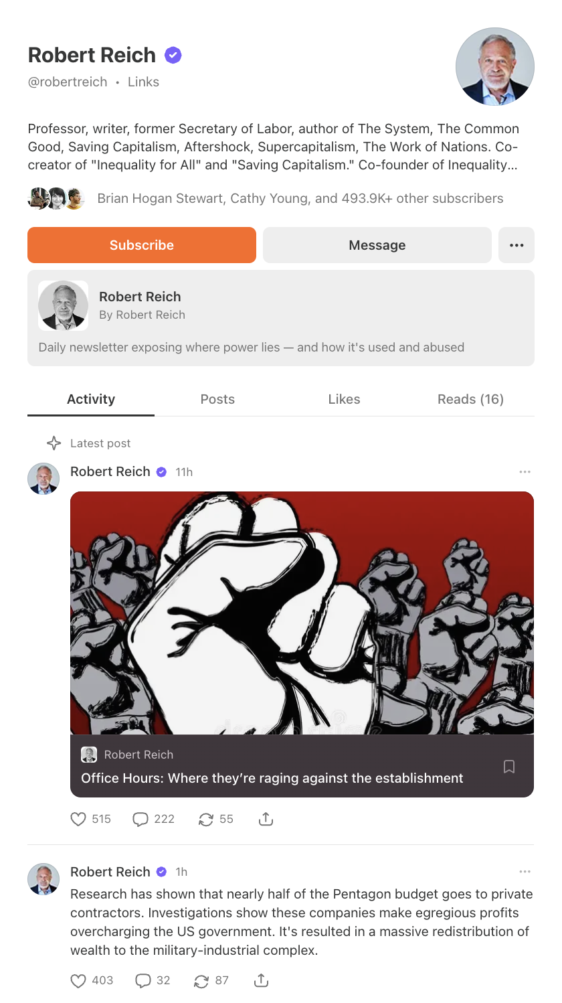Open the Likes tab
562x1003 pixels.
(x=344, y=399)
